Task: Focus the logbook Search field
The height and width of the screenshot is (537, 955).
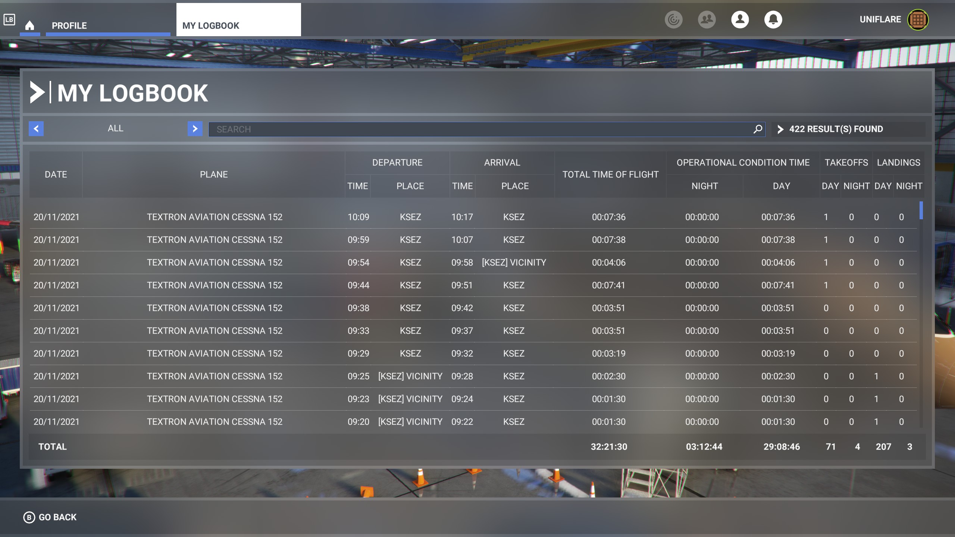Action: click(x=481, y=129)
